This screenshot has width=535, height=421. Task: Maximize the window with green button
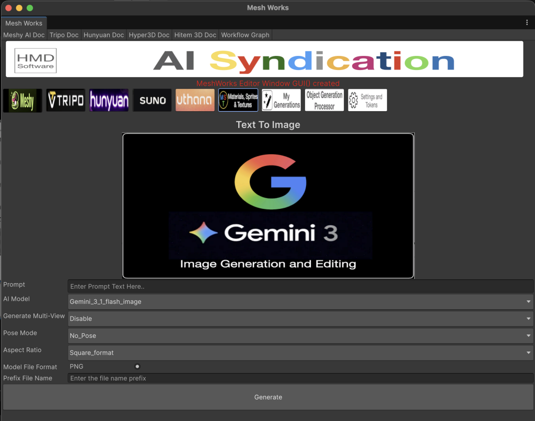tap(30, 7)
